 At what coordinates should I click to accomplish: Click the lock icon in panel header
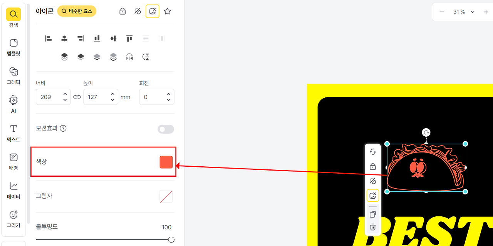(x=122, y=12)
